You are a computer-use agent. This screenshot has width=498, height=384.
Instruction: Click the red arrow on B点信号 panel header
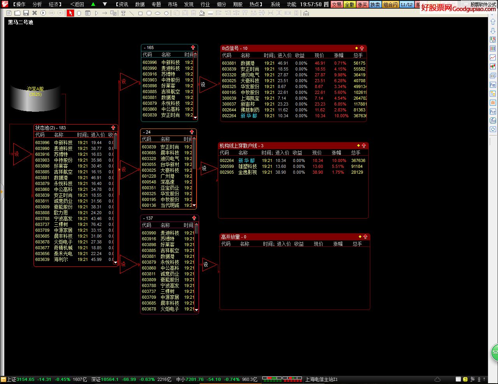[x=362, y=48]
